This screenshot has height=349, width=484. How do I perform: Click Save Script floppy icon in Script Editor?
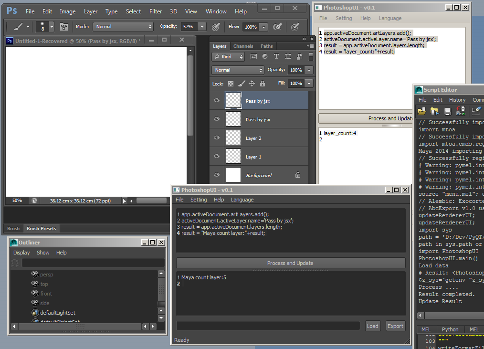(448, 111)
